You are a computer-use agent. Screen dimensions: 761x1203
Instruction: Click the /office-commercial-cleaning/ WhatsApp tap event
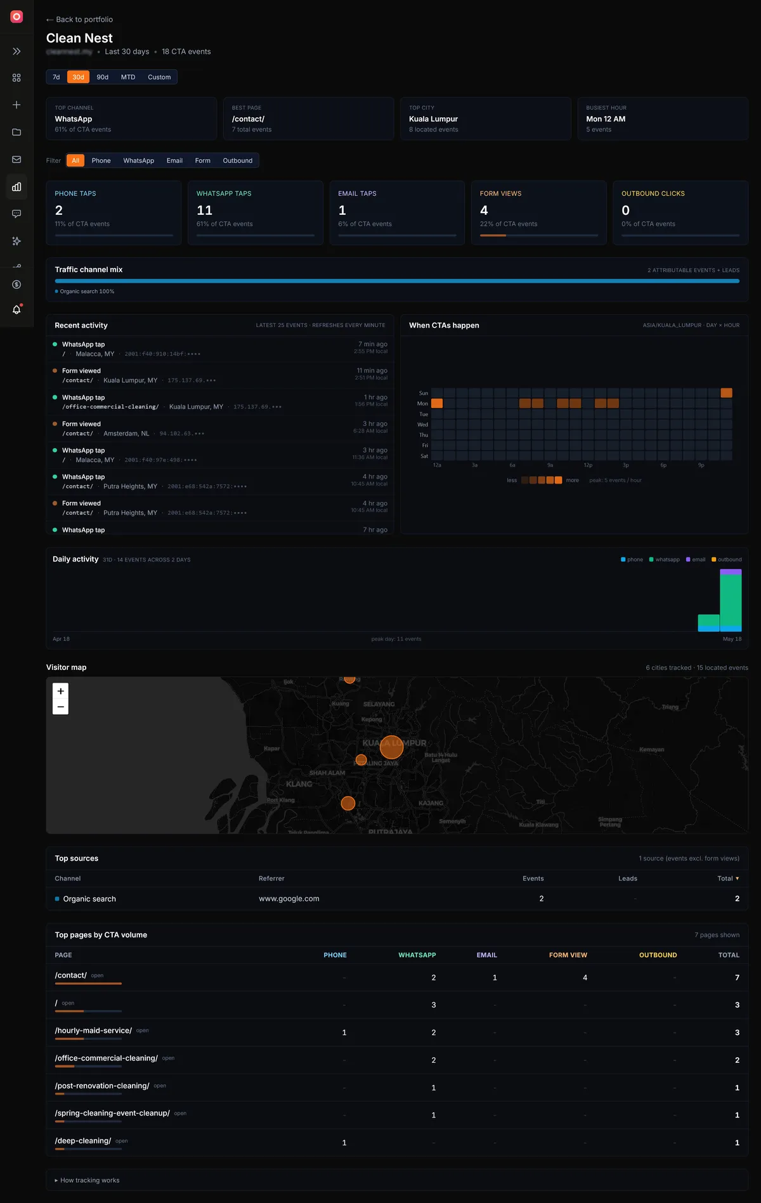coord(220,402)
